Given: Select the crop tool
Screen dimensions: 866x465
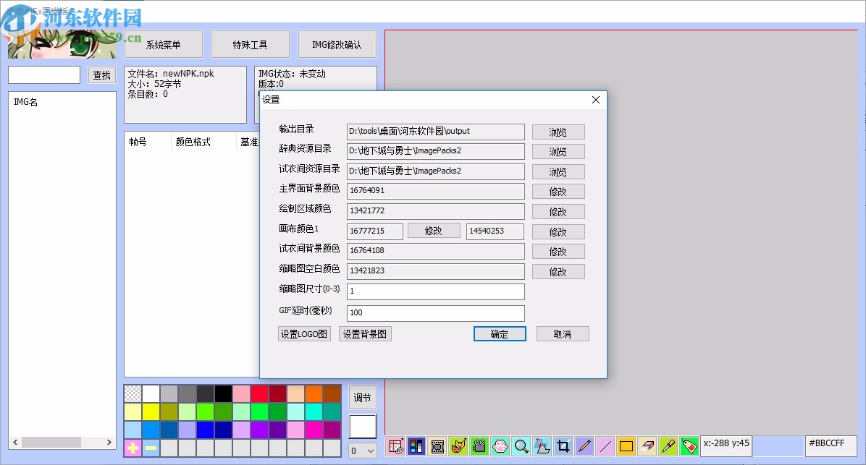Looking at the screenshot, I should click(x=563, y=446).
